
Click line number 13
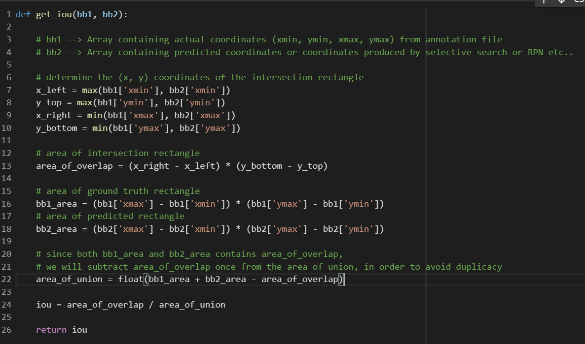pyautogui.click(x=6, y=166)
